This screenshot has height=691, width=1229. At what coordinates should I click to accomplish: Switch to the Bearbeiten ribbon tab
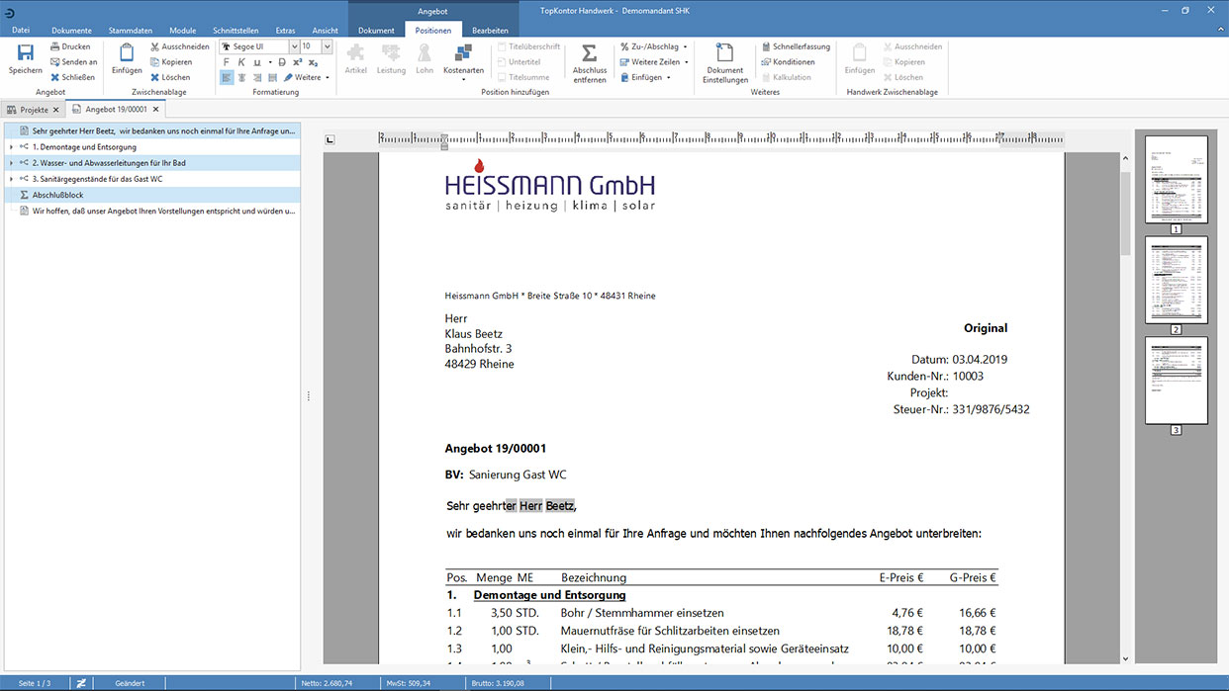coord(490,31)
